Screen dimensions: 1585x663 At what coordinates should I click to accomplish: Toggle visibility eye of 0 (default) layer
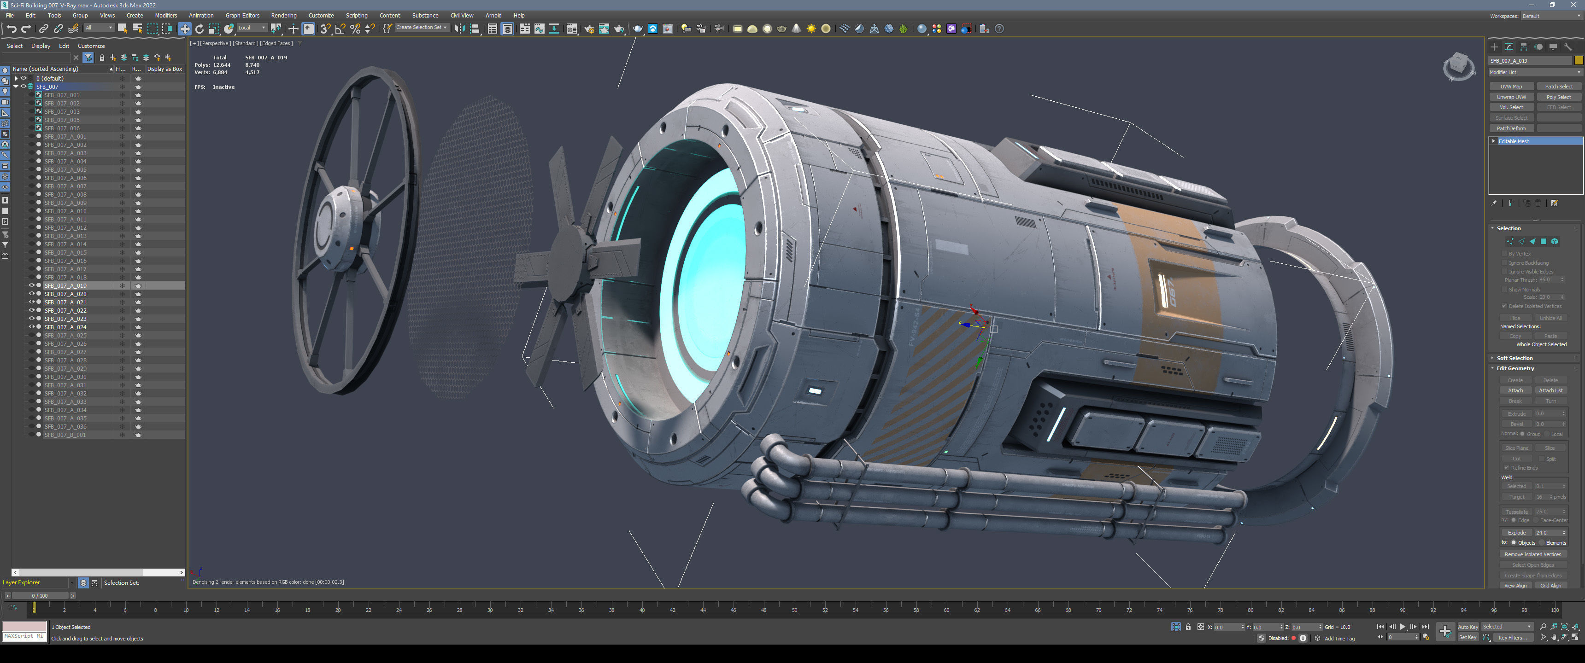coord(23,78)
